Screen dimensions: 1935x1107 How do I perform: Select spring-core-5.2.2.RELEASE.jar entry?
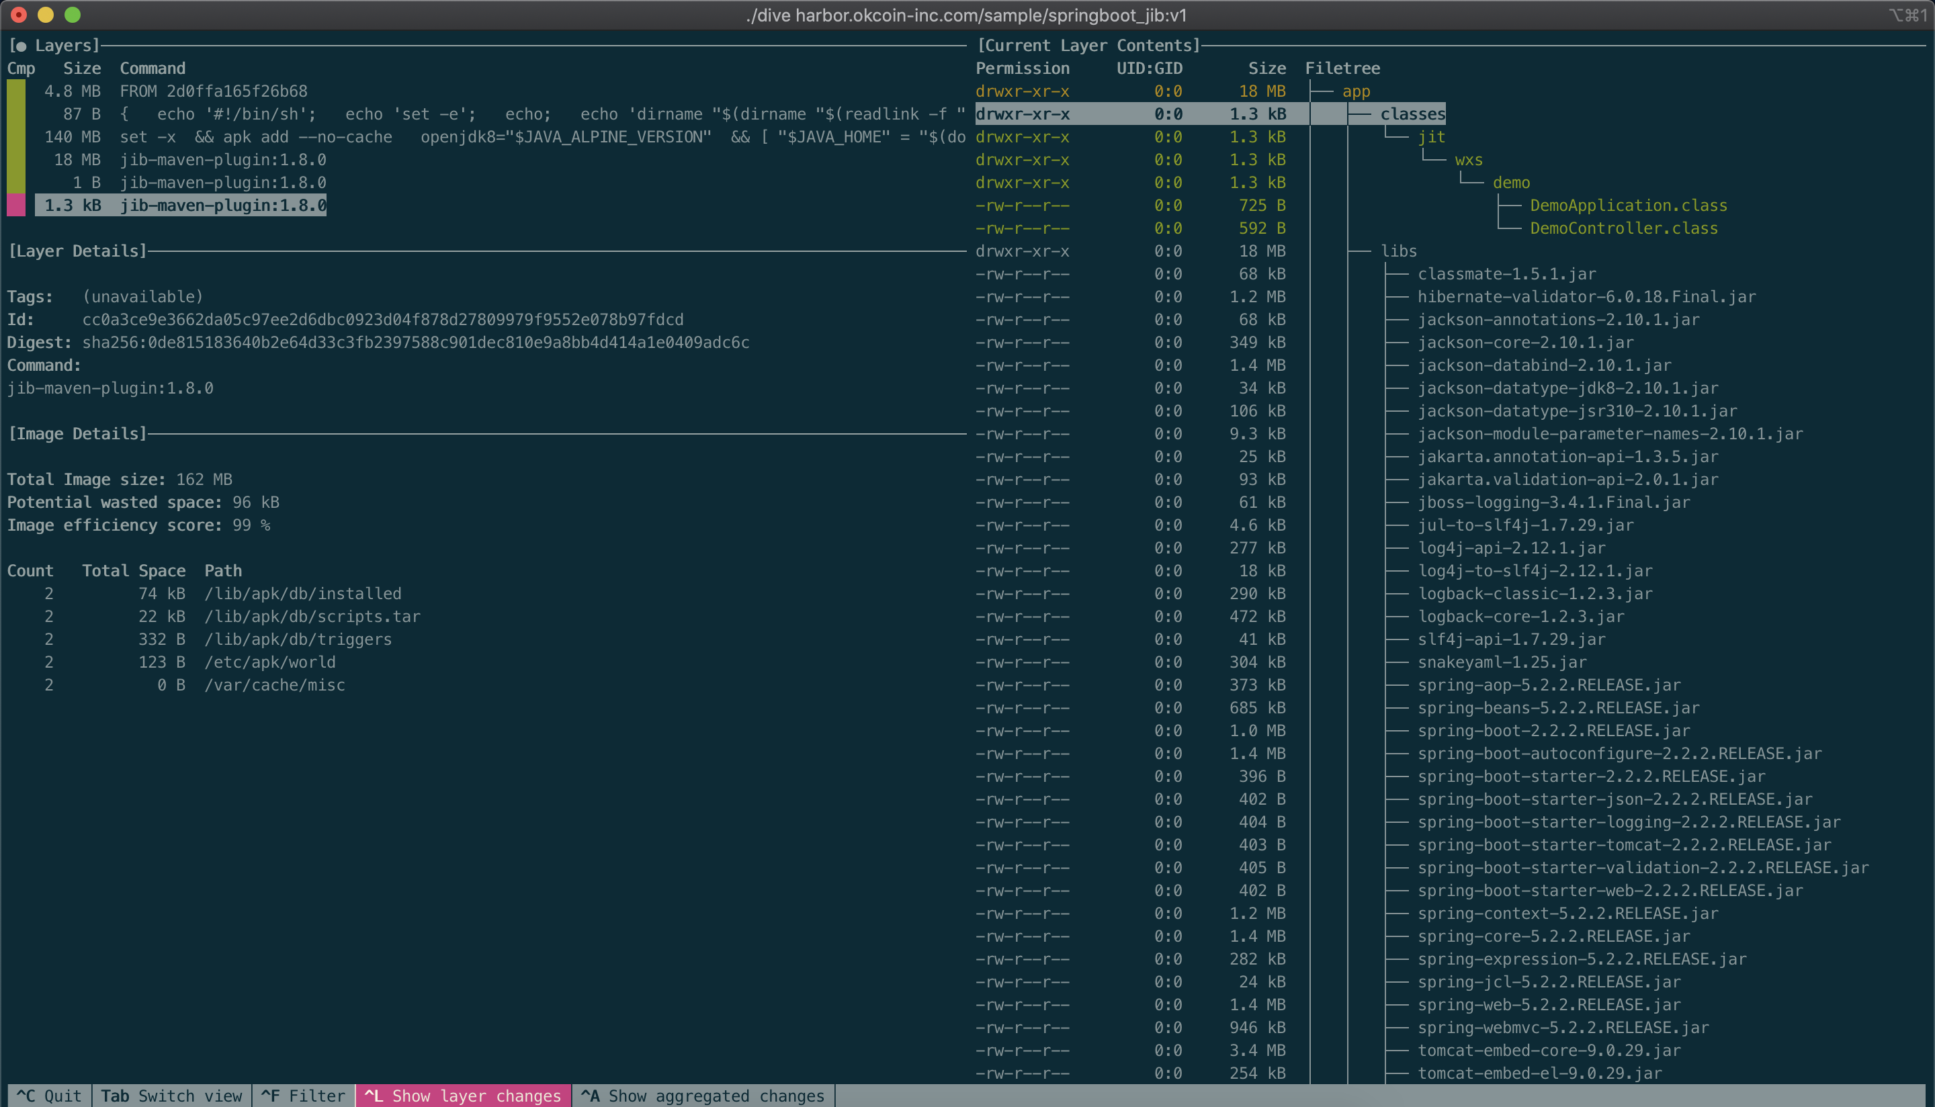point(1553,936)
